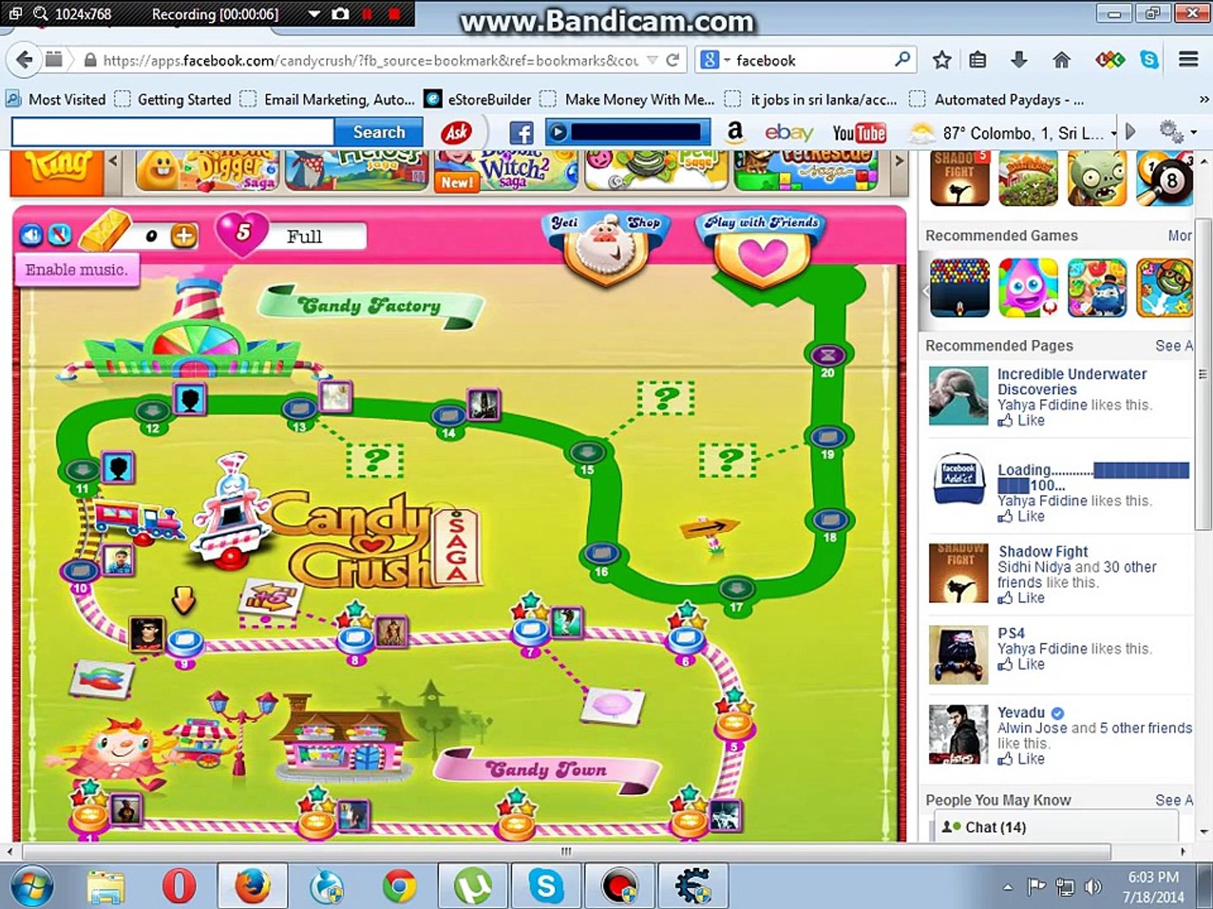Image resolution: width=1213 pixels, height=909 pixels.
Task: Go to the Firefox home page
Action: pos(1061,60)
